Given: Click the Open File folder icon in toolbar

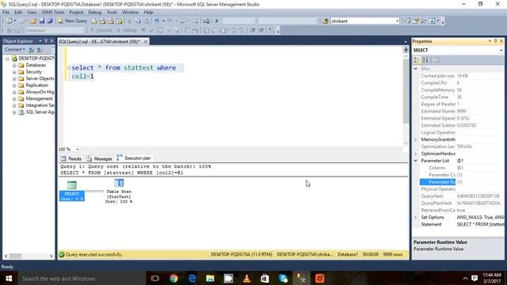Looking at the screenshot, I should coord(33,21).
